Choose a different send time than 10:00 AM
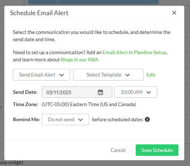Screen dimensions: 190x166 [136, 92]
